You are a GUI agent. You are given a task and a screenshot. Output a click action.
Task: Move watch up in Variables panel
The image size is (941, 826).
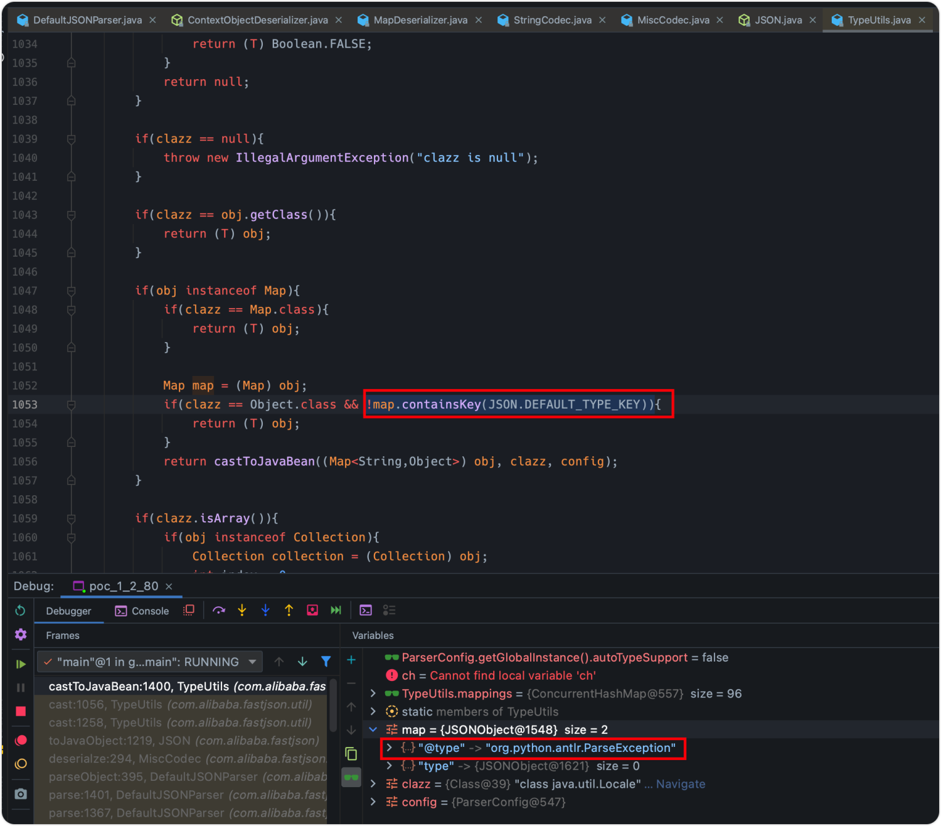click(351, 707)
